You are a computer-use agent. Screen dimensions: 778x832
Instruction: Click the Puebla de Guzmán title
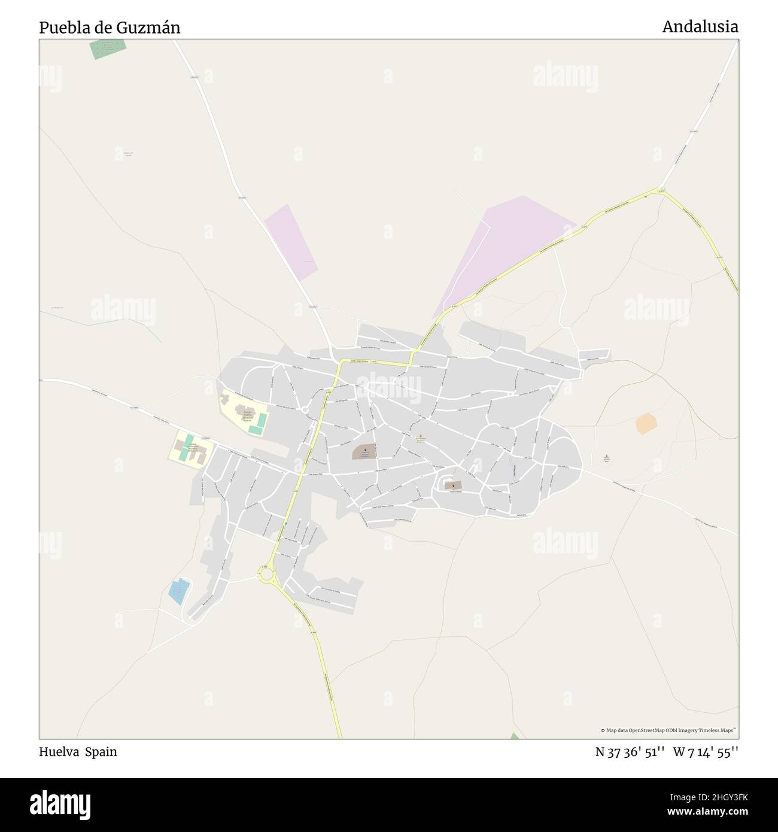click(x=110, y=28)
